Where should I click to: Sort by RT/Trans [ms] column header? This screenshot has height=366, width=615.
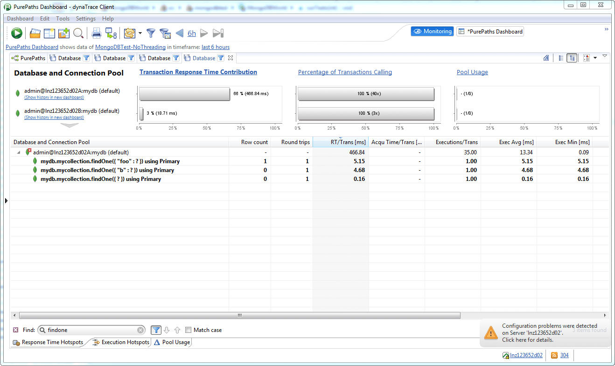point(341,142)
